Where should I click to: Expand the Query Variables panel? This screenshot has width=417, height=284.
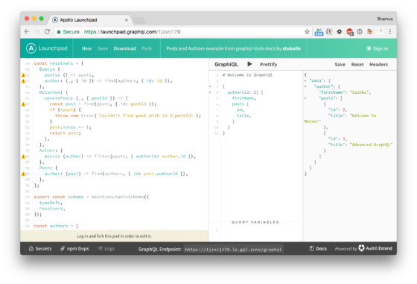255,222
